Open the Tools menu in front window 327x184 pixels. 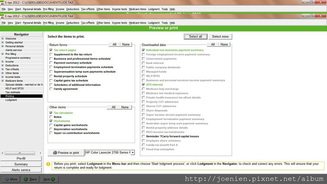point(164,23)
